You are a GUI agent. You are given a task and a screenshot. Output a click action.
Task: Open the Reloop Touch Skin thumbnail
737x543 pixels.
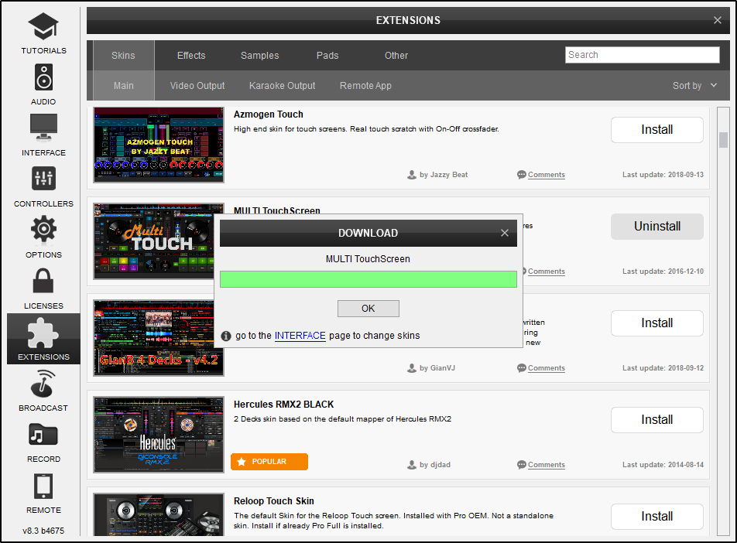tap(159, 514)
